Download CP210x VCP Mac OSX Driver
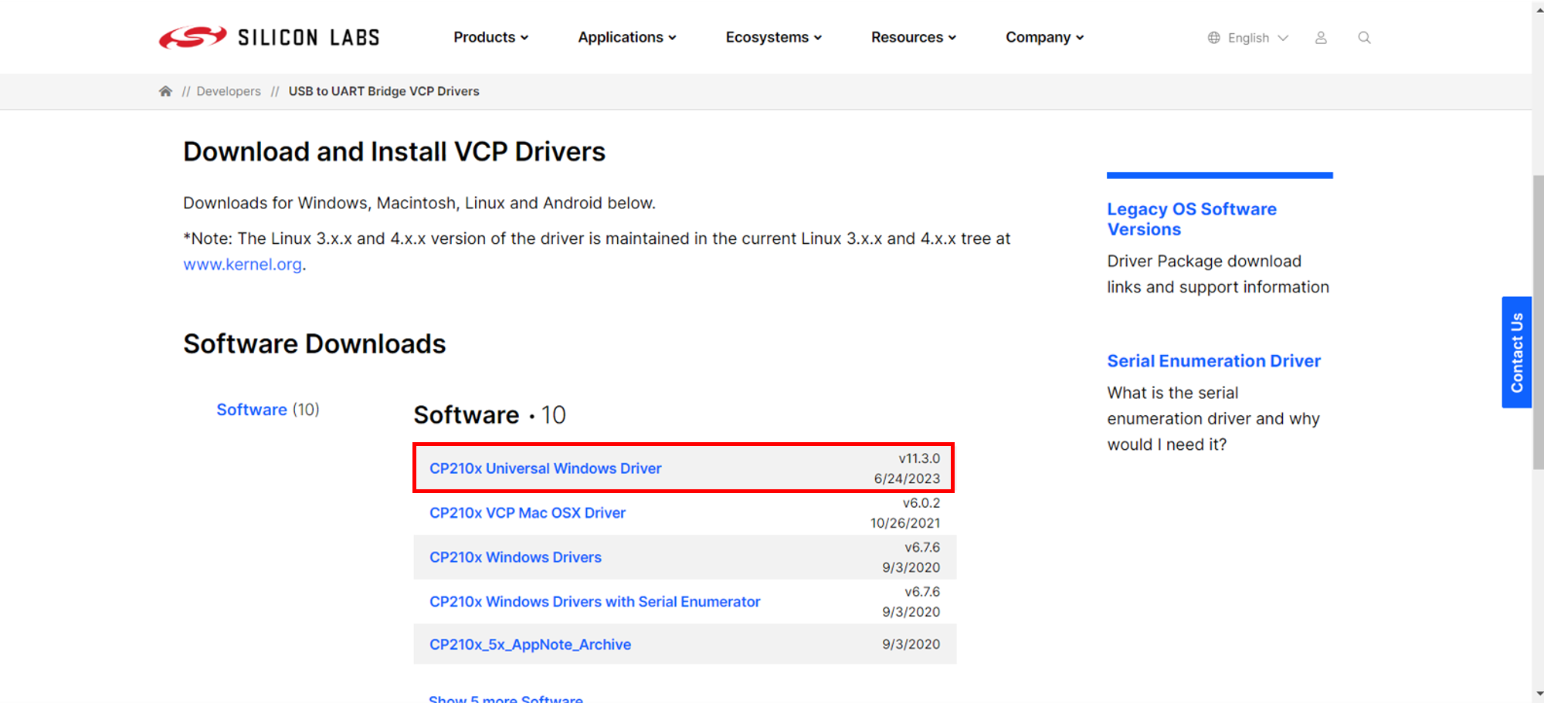Screen dimensions: 1544x703 [528, 513]
